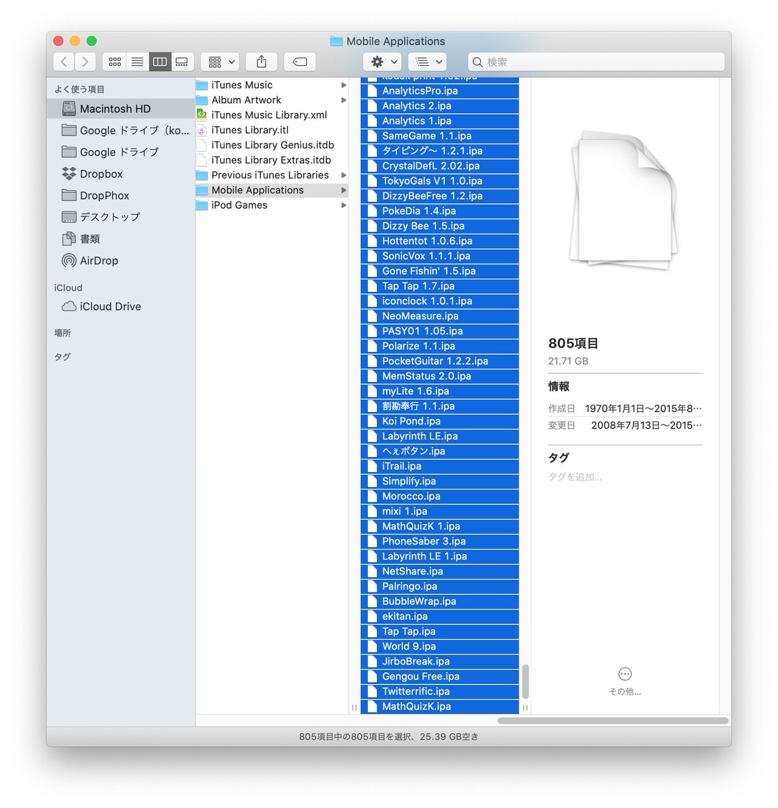The width and height of the screenshot is (778, 808).
Task: Select iTunes Music Library.xml file
Action: 272,115
